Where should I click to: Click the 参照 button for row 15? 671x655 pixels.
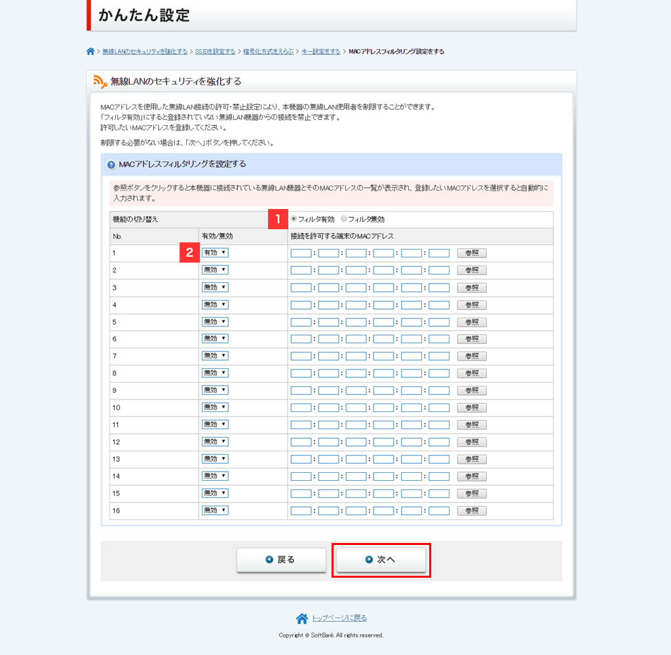point(472,494)
